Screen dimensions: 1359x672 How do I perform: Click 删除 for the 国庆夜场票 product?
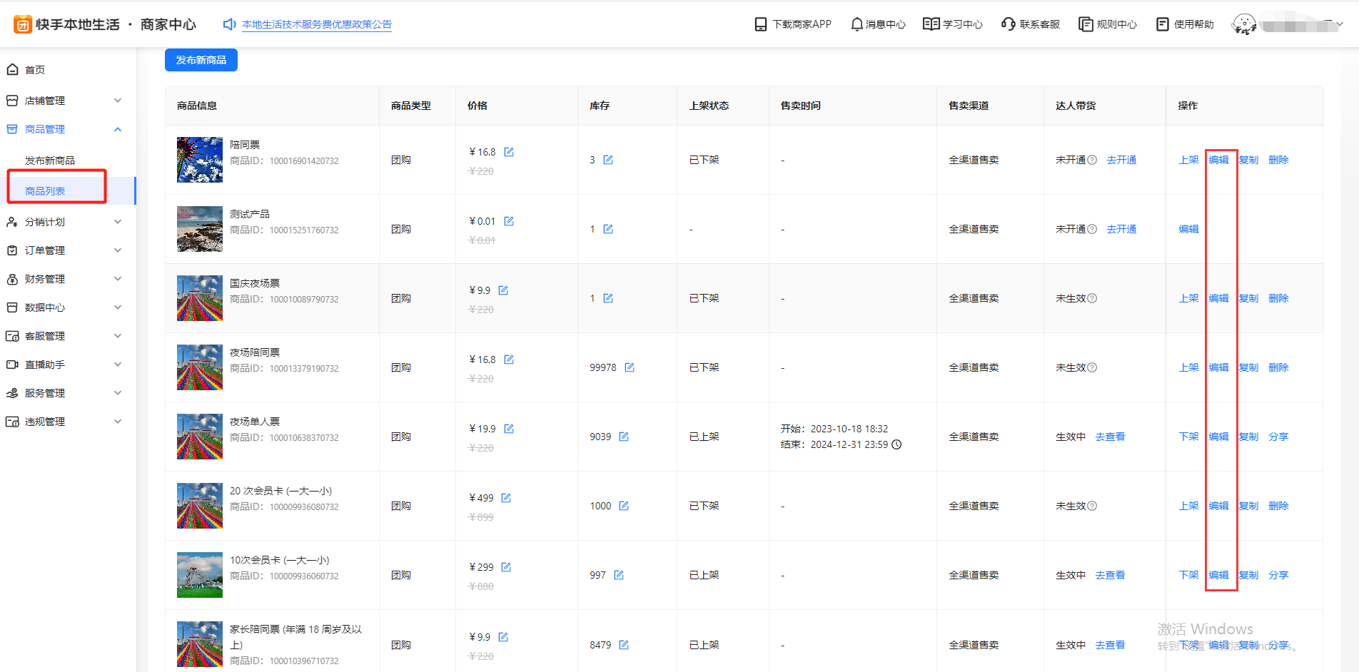point(1278,298)
